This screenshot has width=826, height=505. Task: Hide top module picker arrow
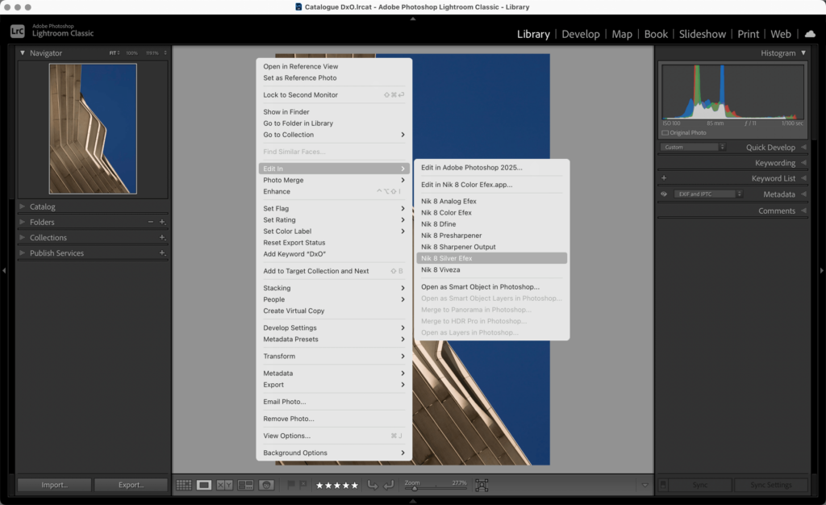click(413, 19)
